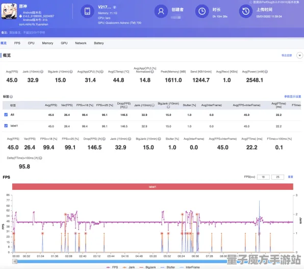Expand the overview section dropdown arrow
This screenshot has height=269, width=304.
(299, 55)
